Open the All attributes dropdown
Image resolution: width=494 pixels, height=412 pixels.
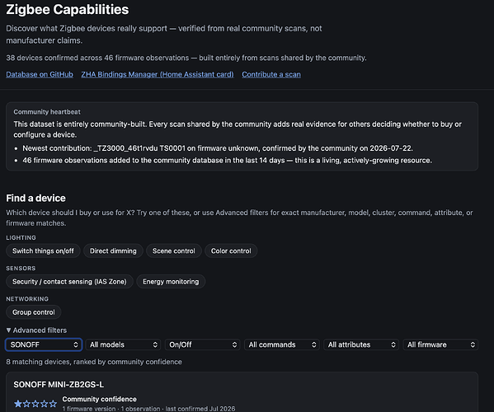click(x=361, y=344)
